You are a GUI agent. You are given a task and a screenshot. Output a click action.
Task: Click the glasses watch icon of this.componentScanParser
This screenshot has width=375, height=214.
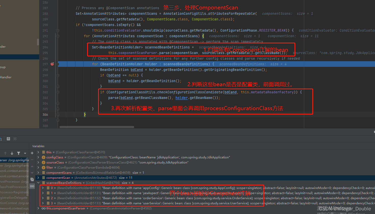(44, 208)
